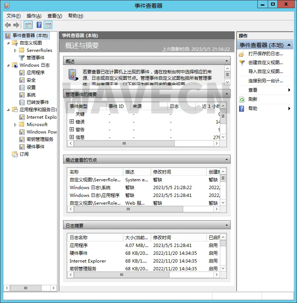Click horizontal scrollbar thumb in 日志摘要
Image resolution: width=297 pixels, height=303 pixels.
122,274
